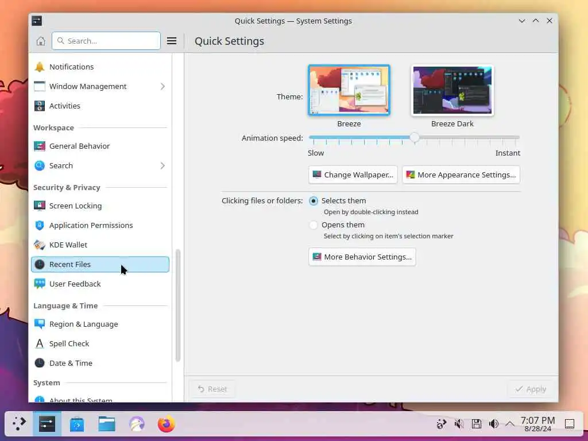Open the KDE Wallet page
Screen dimensions: 588x441
pyautogui.click(x=100, y=245)
